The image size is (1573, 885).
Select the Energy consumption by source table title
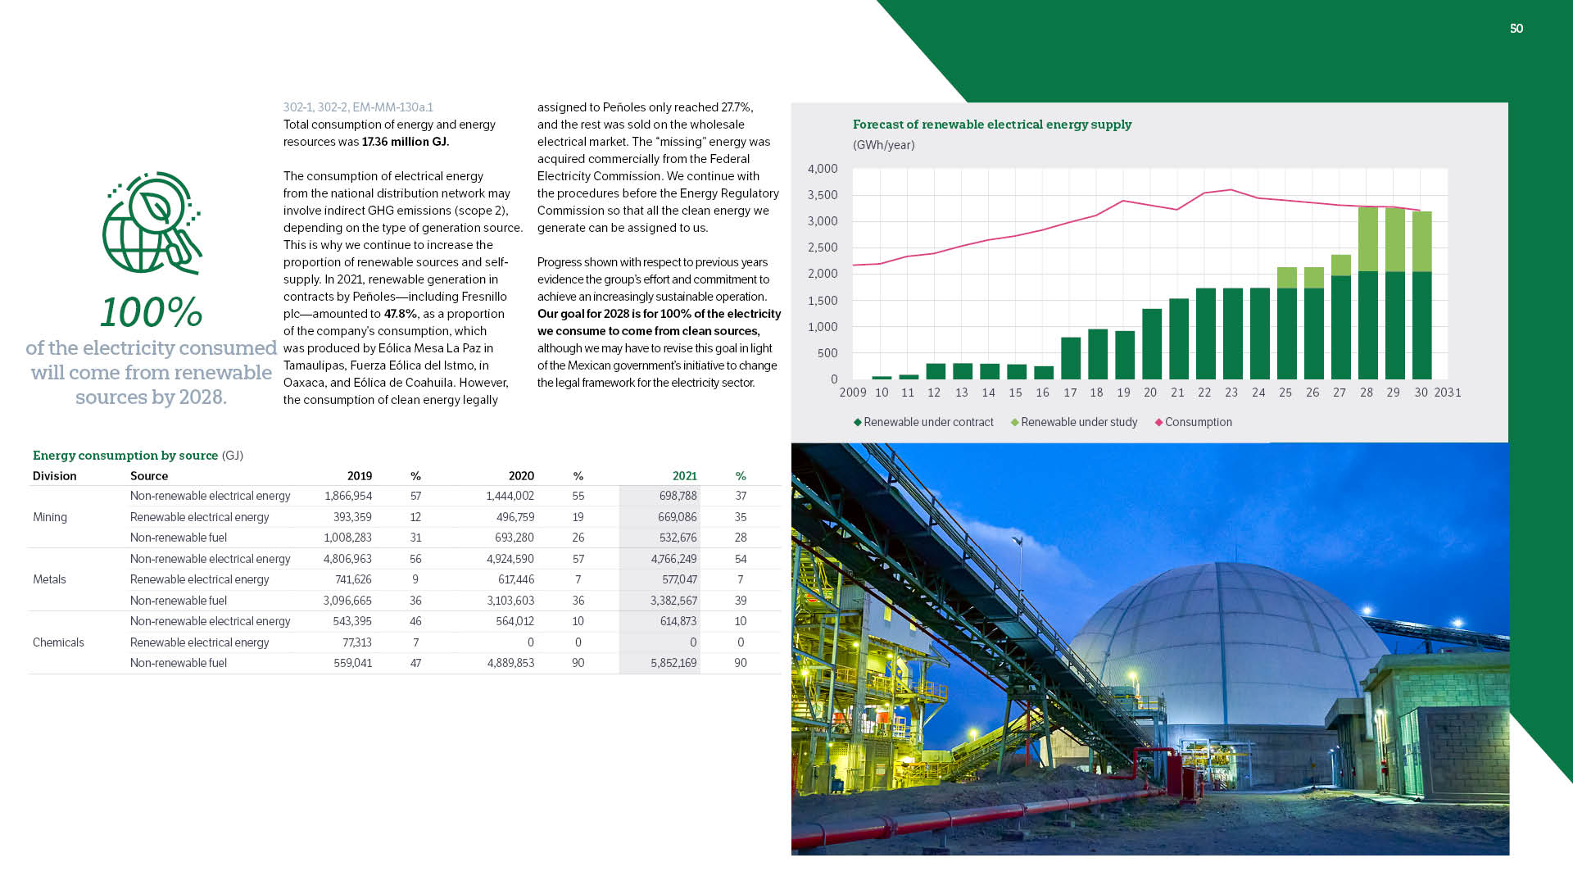pos(125,456)
